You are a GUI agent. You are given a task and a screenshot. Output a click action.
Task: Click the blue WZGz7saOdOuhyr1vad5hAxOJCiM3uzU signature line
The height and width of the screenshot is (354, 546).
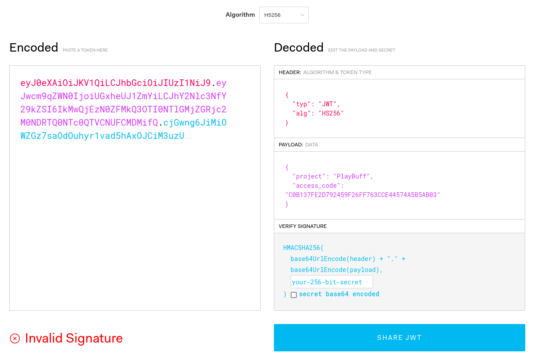102,136
